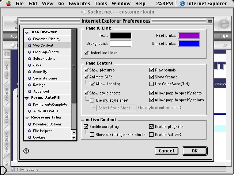Collapse the Forms AutoFill category triangle
The width and height of the screenshot is (234, 175).
[x=27, y=98]
